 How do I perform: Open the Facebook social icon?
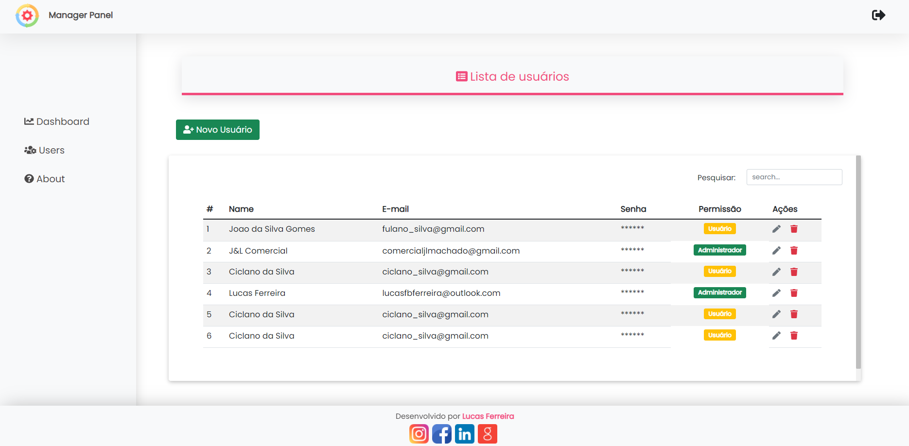[x=441, y=434]
